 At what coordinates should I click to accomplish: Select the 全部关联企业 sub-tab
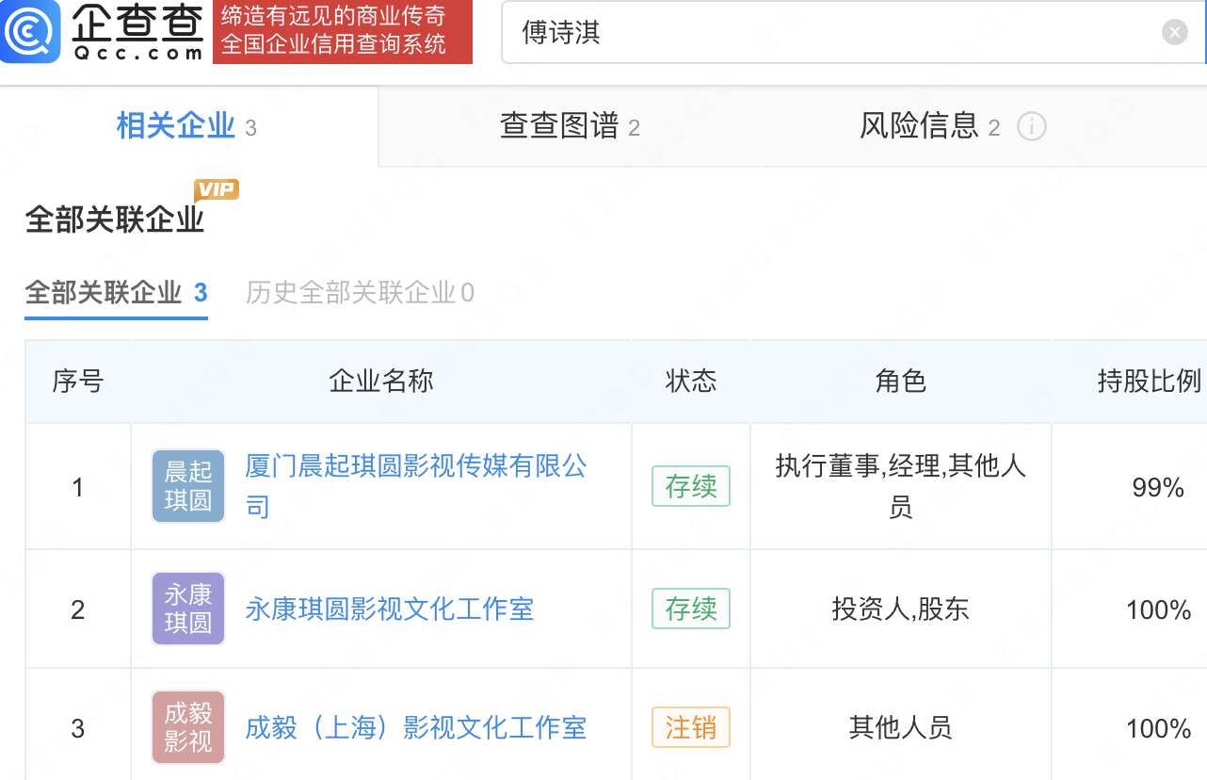[116, 293]
